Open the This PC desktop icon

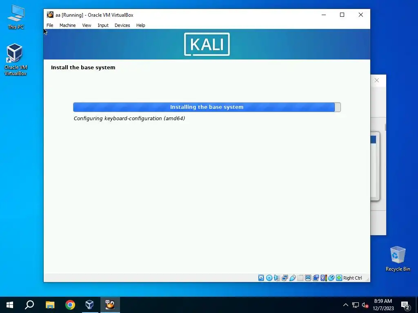pyautogui.click(x=16, y=17)
